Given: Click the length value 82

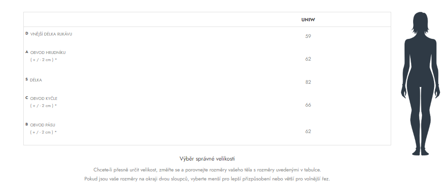Looking at the screenshot, I should (x=308, y=82).
